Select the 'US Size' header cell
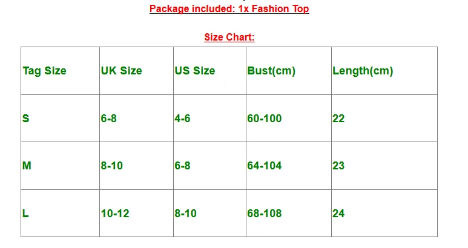Image resolution: width=468 pixels, height=248 pixels. click(x=194, y=71)
